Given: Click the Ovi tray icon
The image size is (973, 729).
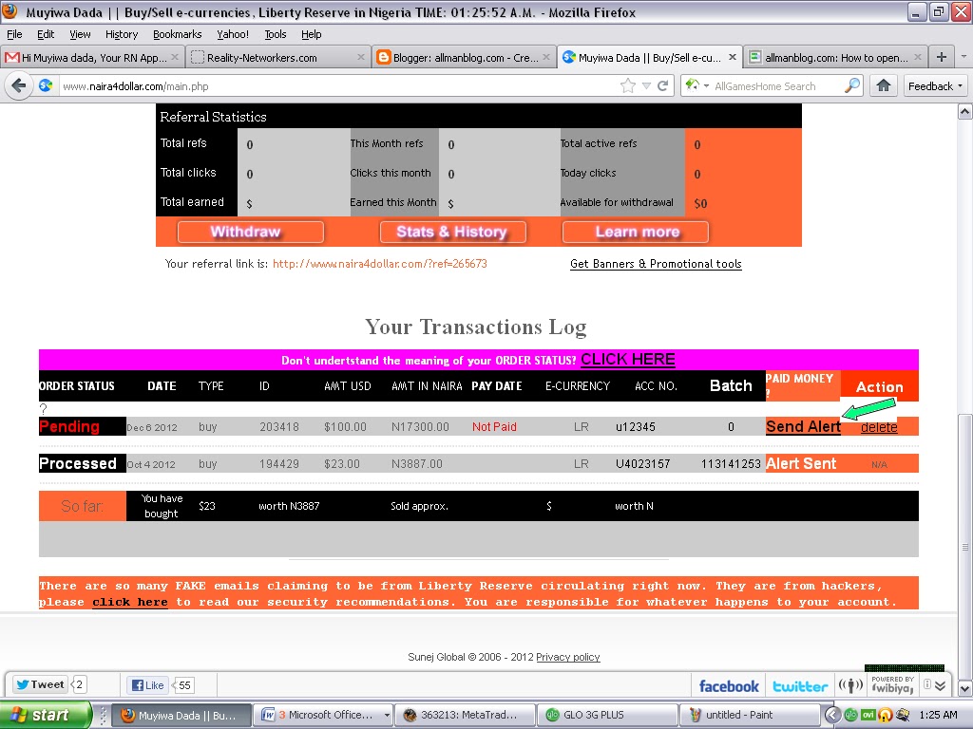Looking at the screenshot, I should [868, 715].
